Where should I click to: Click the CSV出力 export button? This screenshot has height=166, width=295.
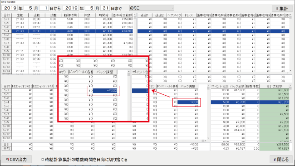pos(16,159)
